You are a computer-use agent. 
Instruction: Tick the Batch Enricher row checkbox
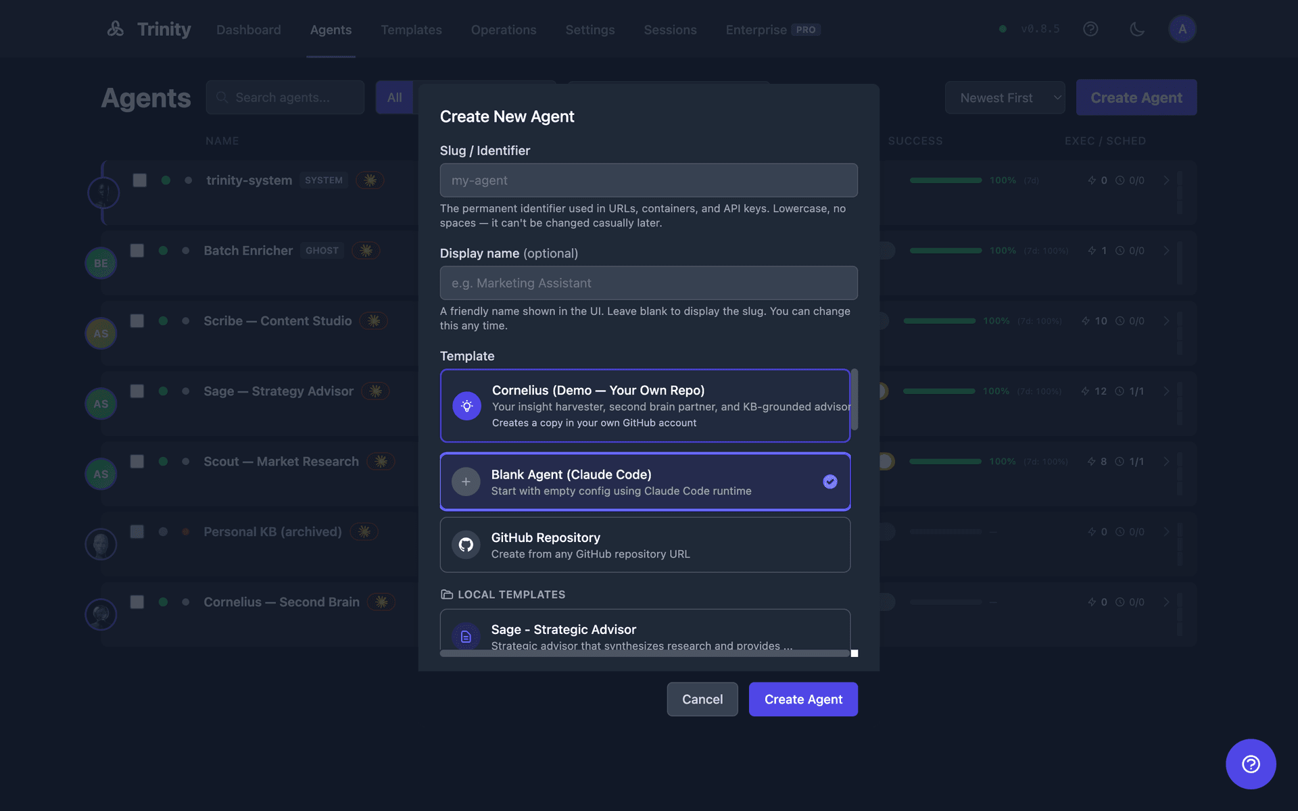[x=137, y=251]
